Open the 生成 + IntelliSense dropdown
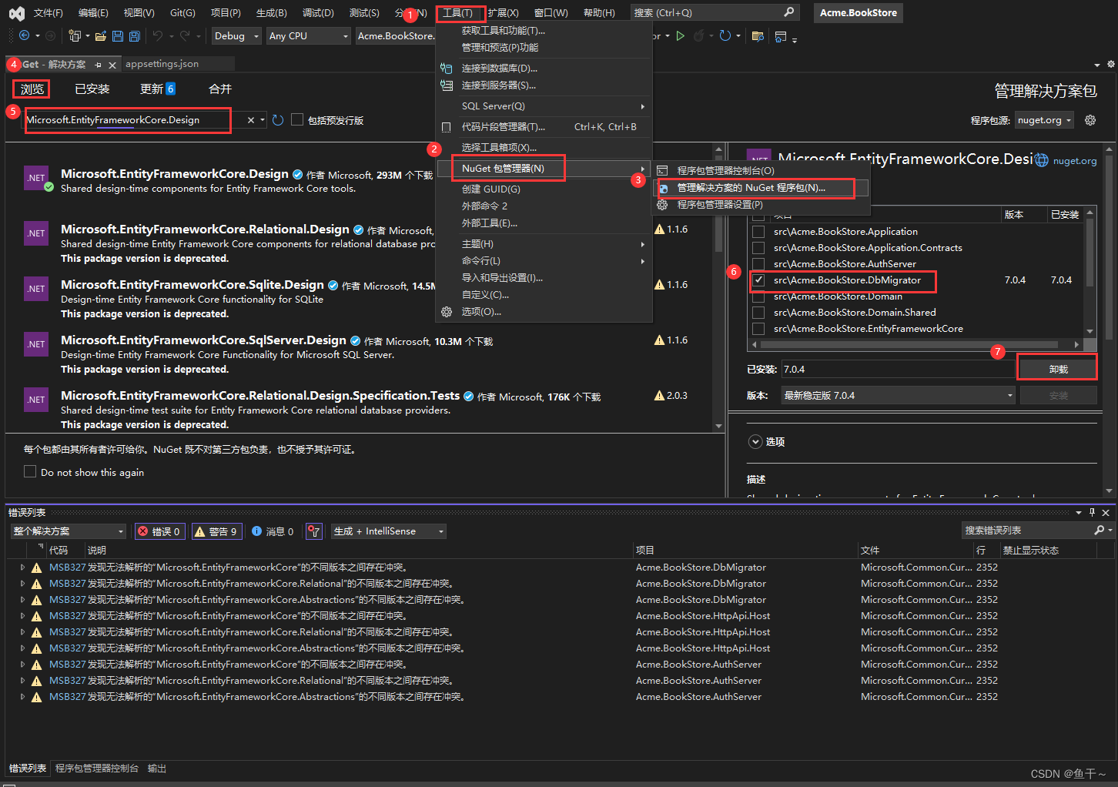This screenshot has width=1118, height=787. pos(389,531)
